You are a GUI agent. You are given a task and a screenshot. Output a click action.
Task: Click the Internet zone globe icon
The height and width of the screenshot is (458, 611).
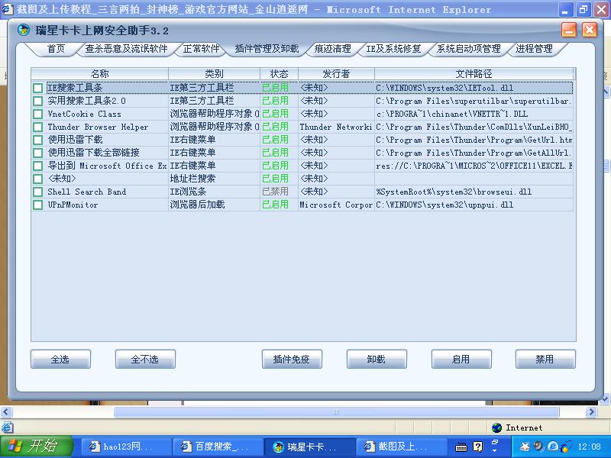pos(497,427)
